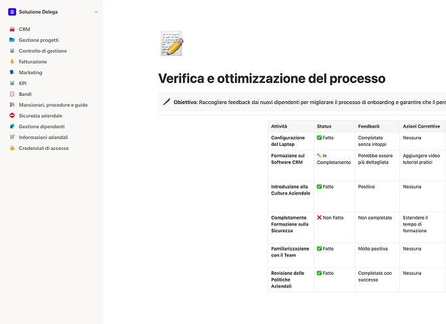Click the Soluzione Delega workspace name

38,12
